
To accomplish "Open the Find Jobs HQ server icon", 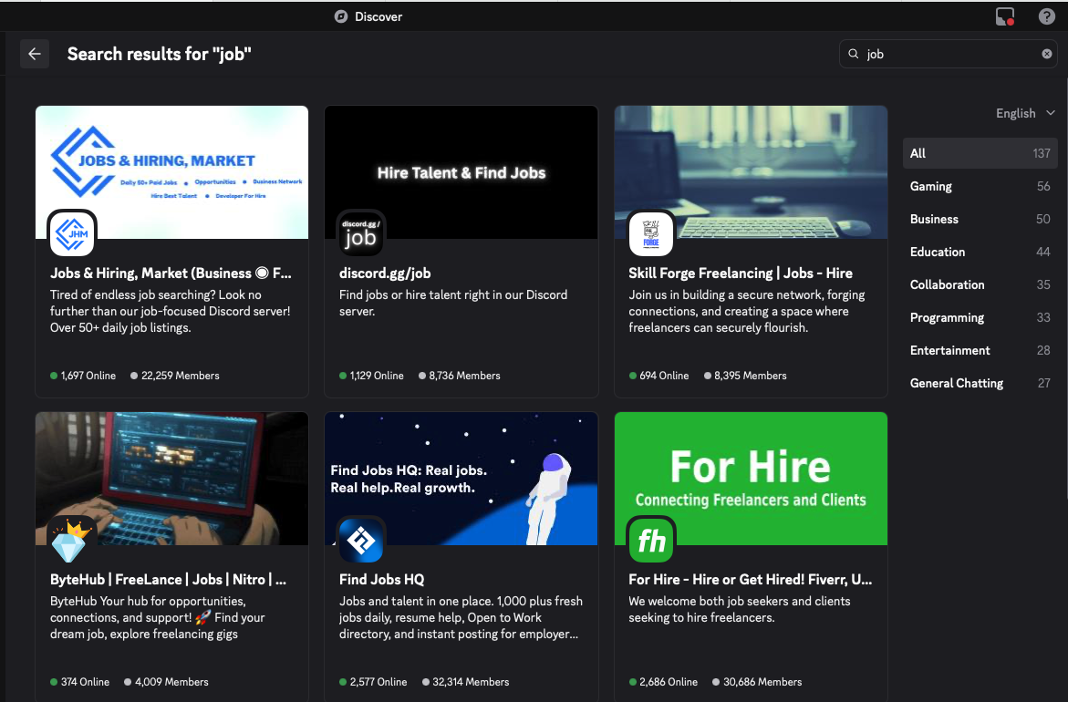I will [361, 539].
